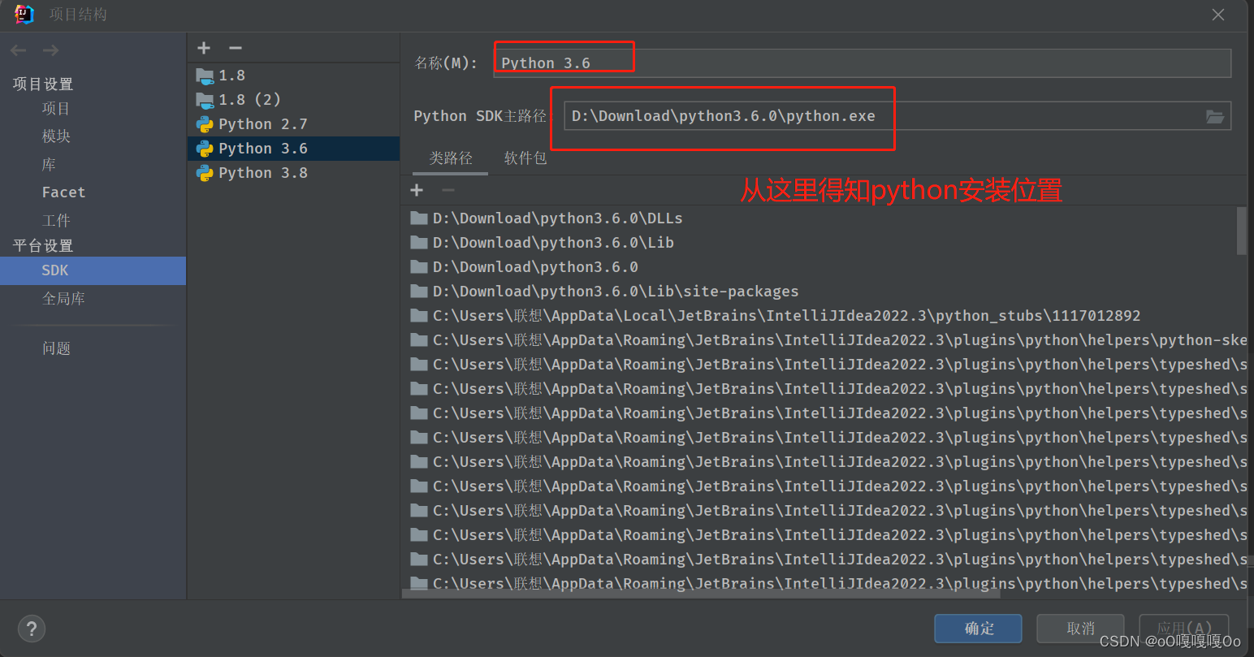Click the disabled remove classpath minus icon
The width and height of the screenshot is (1254, 657).
coord(448,190)
